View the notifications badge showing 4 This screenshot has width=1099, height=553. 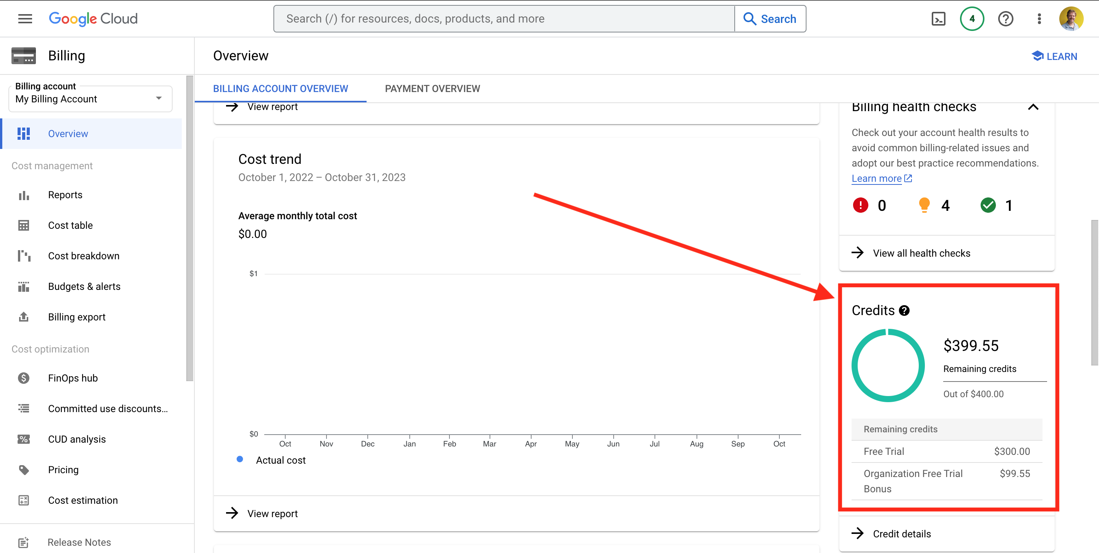pyautogui.click(x=972, y=18)
